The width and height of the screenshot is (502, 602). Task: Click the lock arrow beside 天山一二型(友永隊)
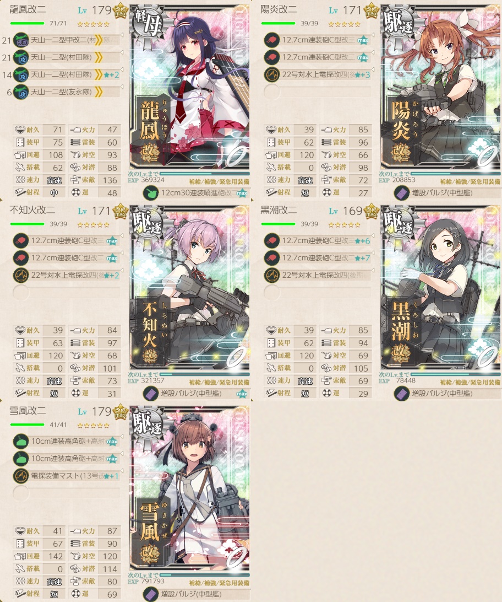pos(122,87)
